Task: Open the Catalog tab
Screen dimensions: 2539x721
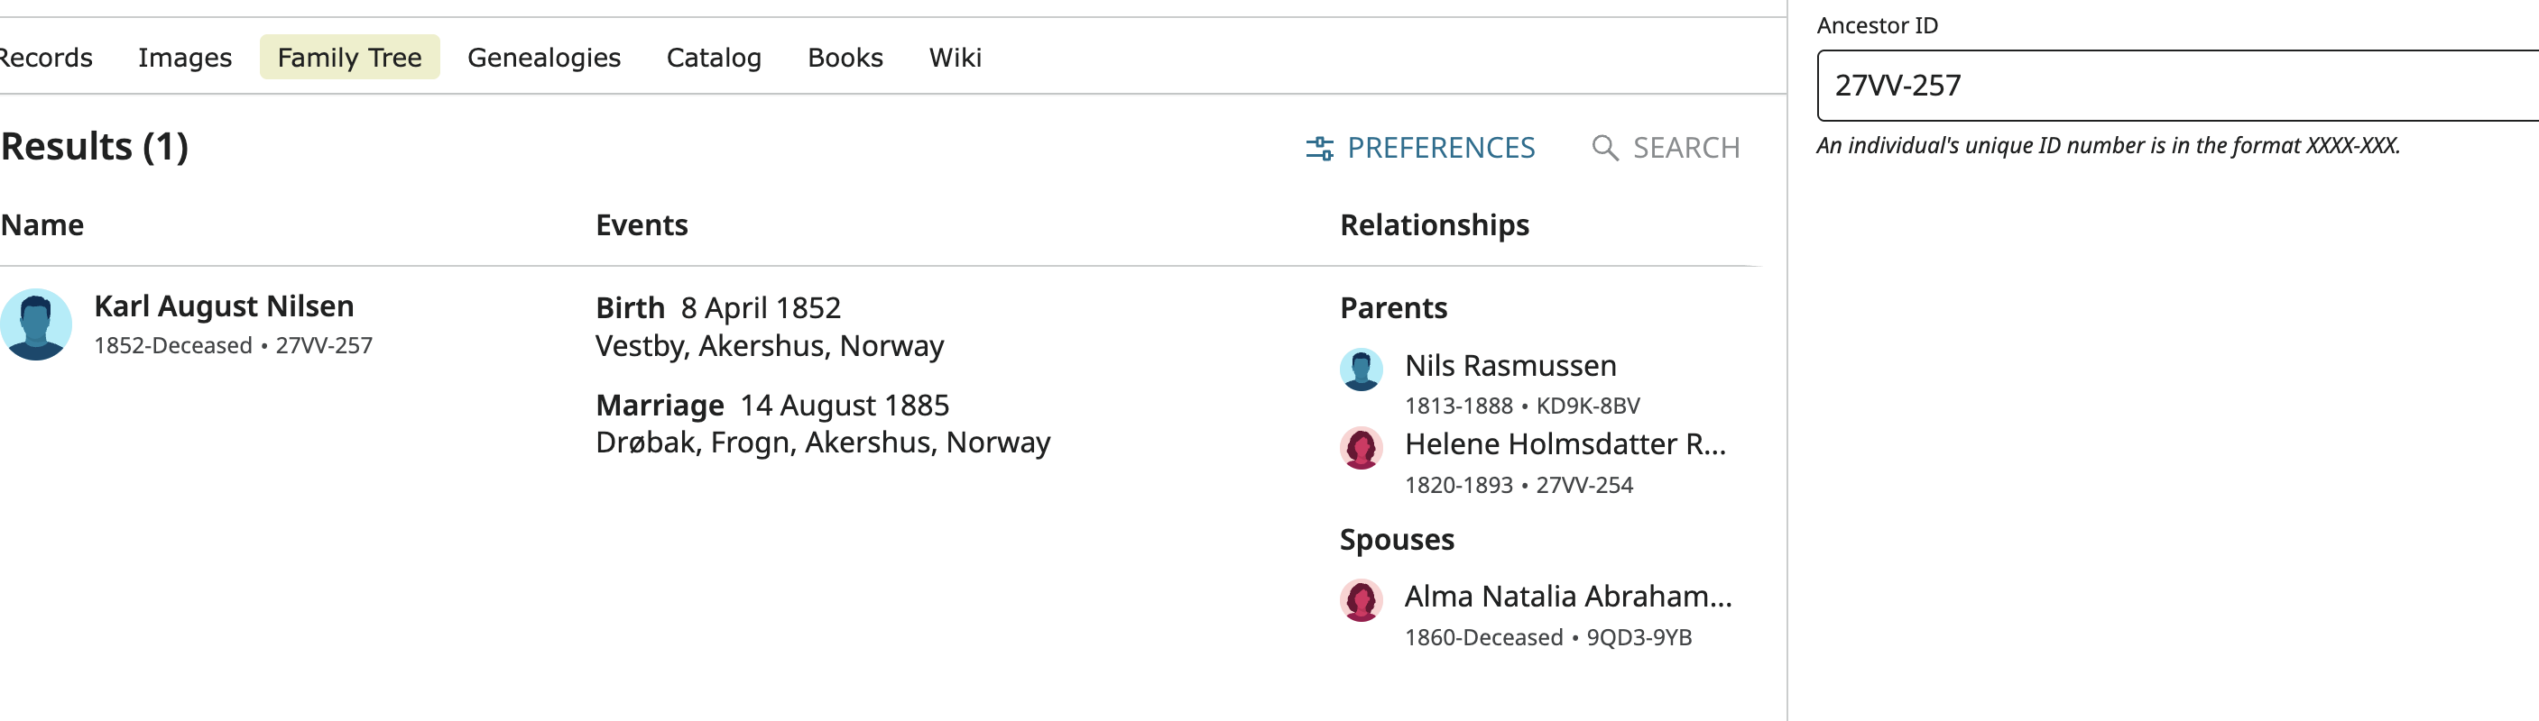Action: coord(714,57)
